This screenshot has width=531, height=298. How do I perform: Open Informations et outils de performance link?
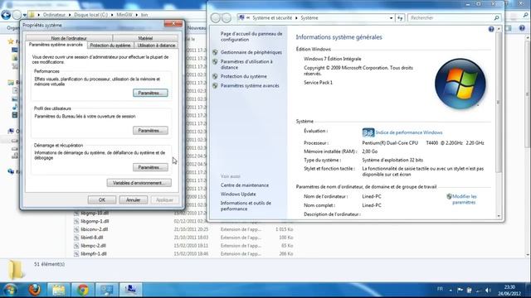[x=246, y=206]
